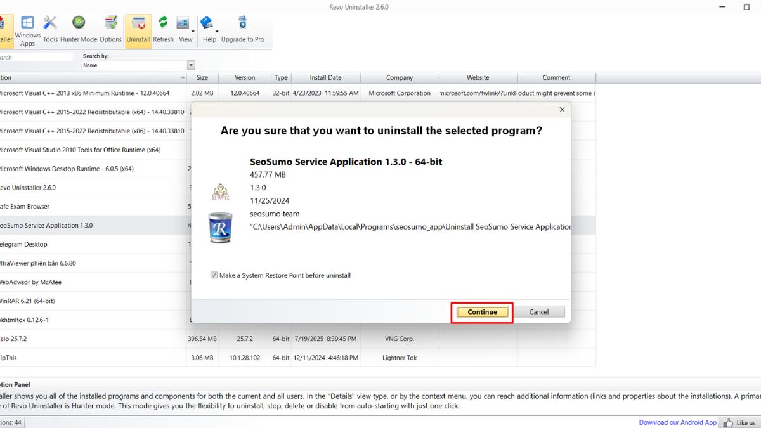The image size is (761, 428).
Task: Open the Help toolbar icon
Action: point(207,30)
